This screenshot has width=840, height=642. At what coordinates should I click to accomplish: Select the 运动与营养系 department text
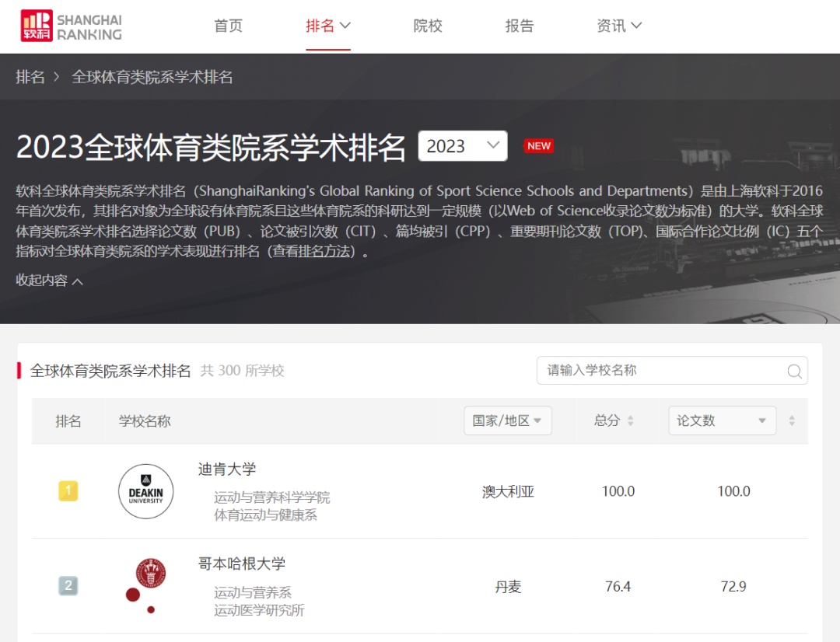pyautogui.click(x=252, y=593)
